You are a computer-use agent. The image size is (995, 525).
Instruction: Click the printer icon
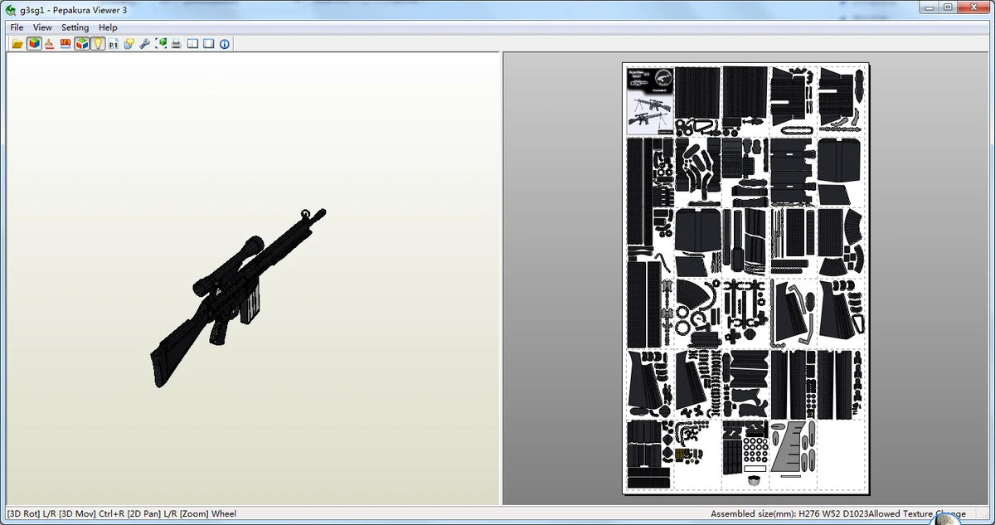point(177,44)
